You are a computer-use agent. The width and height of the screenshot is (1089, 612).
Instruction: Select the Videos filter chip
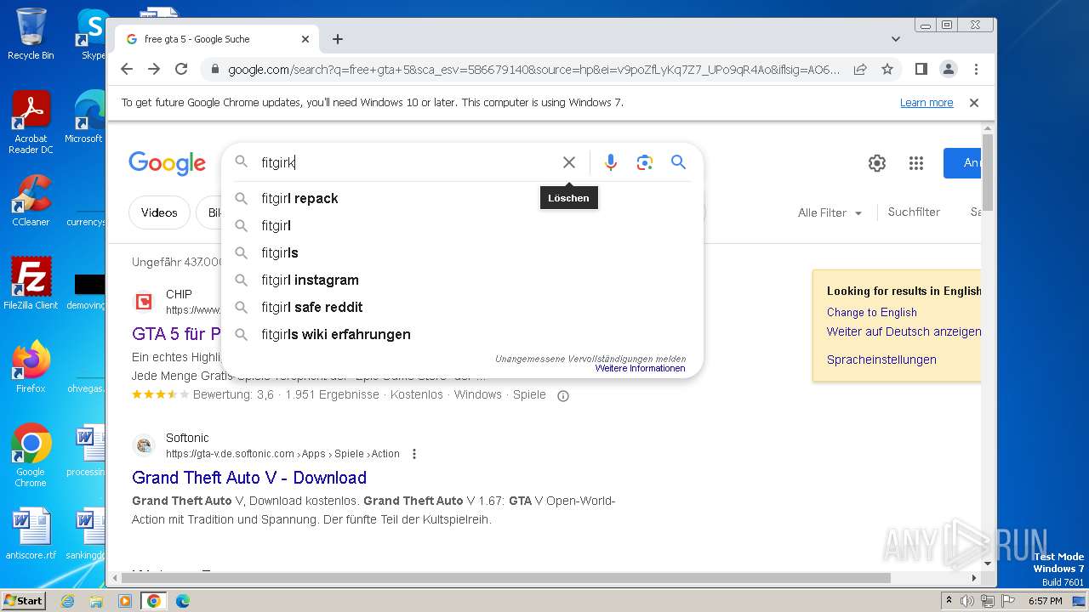point(159,212)
